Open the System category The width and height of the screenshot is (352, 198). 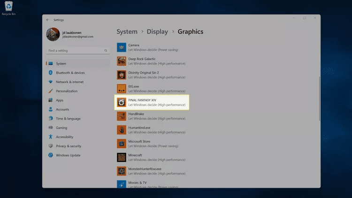[78, 63]
